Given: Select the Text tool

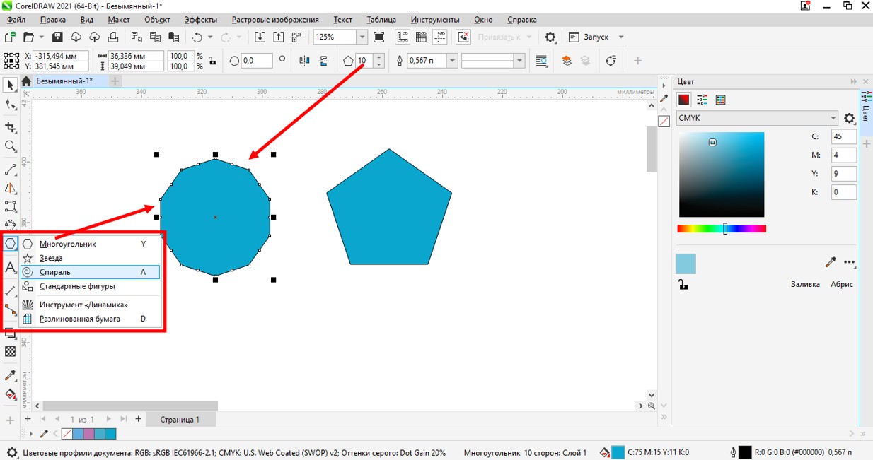Looking at the screenshot, I should click(10, 267).
